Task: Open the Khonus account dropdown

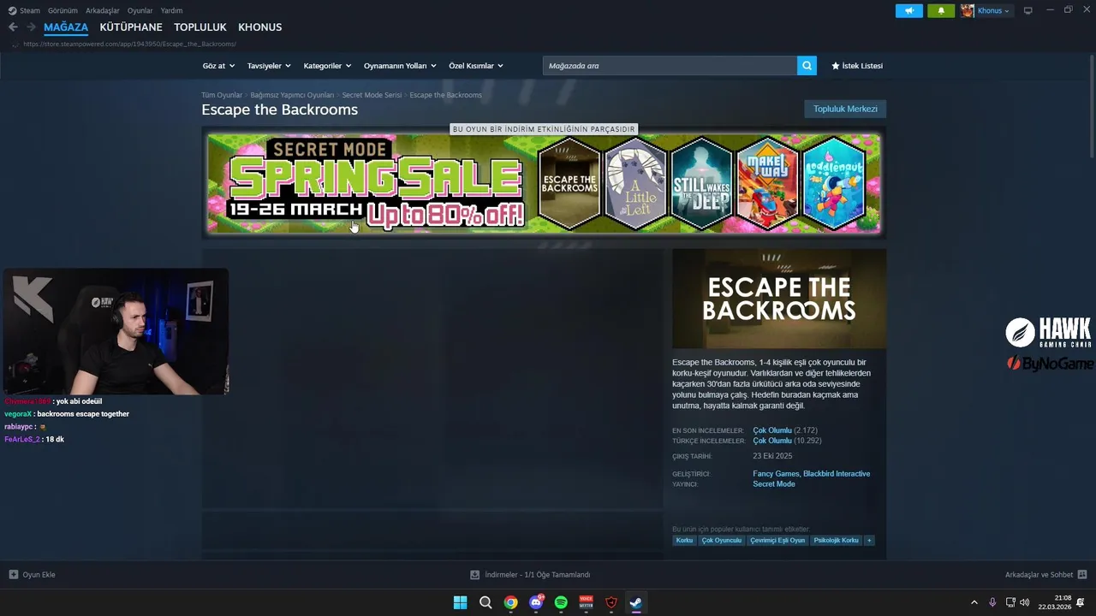Action: pyautogui.click(x=993, y=10)
